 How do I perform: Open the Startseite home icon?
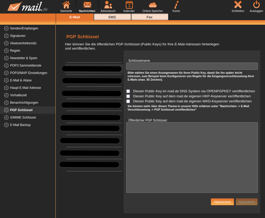click(x=66, y=5)
